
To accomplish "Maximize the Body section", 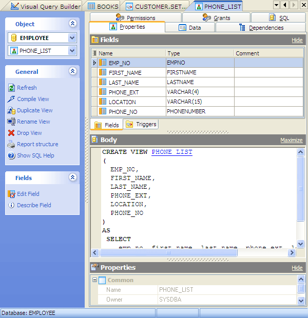I will pyautogui.click(x=292, y=140).
